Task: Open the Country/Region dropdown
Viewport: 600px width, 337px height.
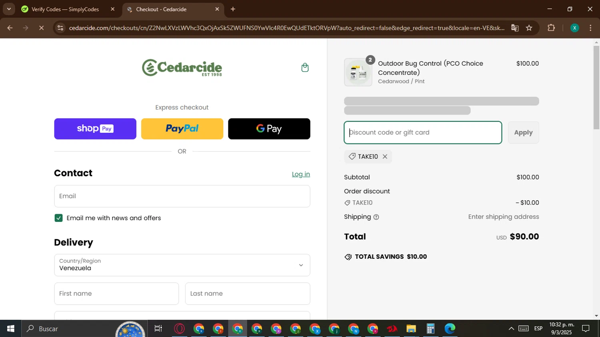Action: (182, 265)
